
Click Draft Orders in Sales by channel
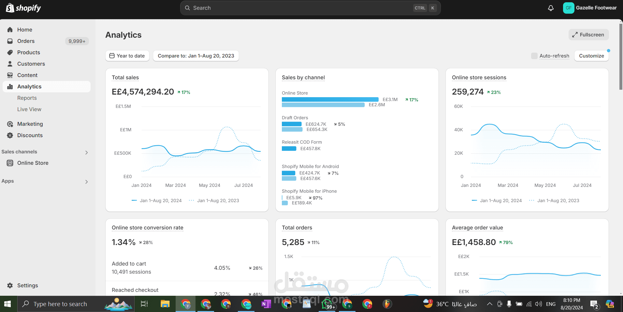[295, 118]
